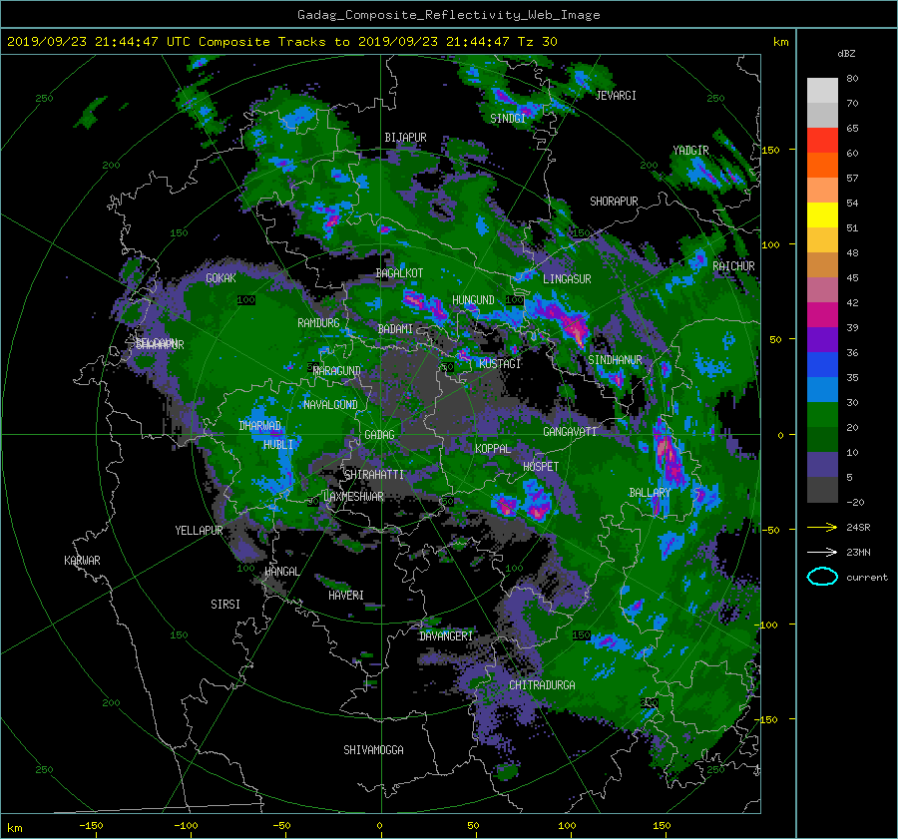Click the BIJAPUR city label
The height and width of the screenshot is (839, 898).
405,138
